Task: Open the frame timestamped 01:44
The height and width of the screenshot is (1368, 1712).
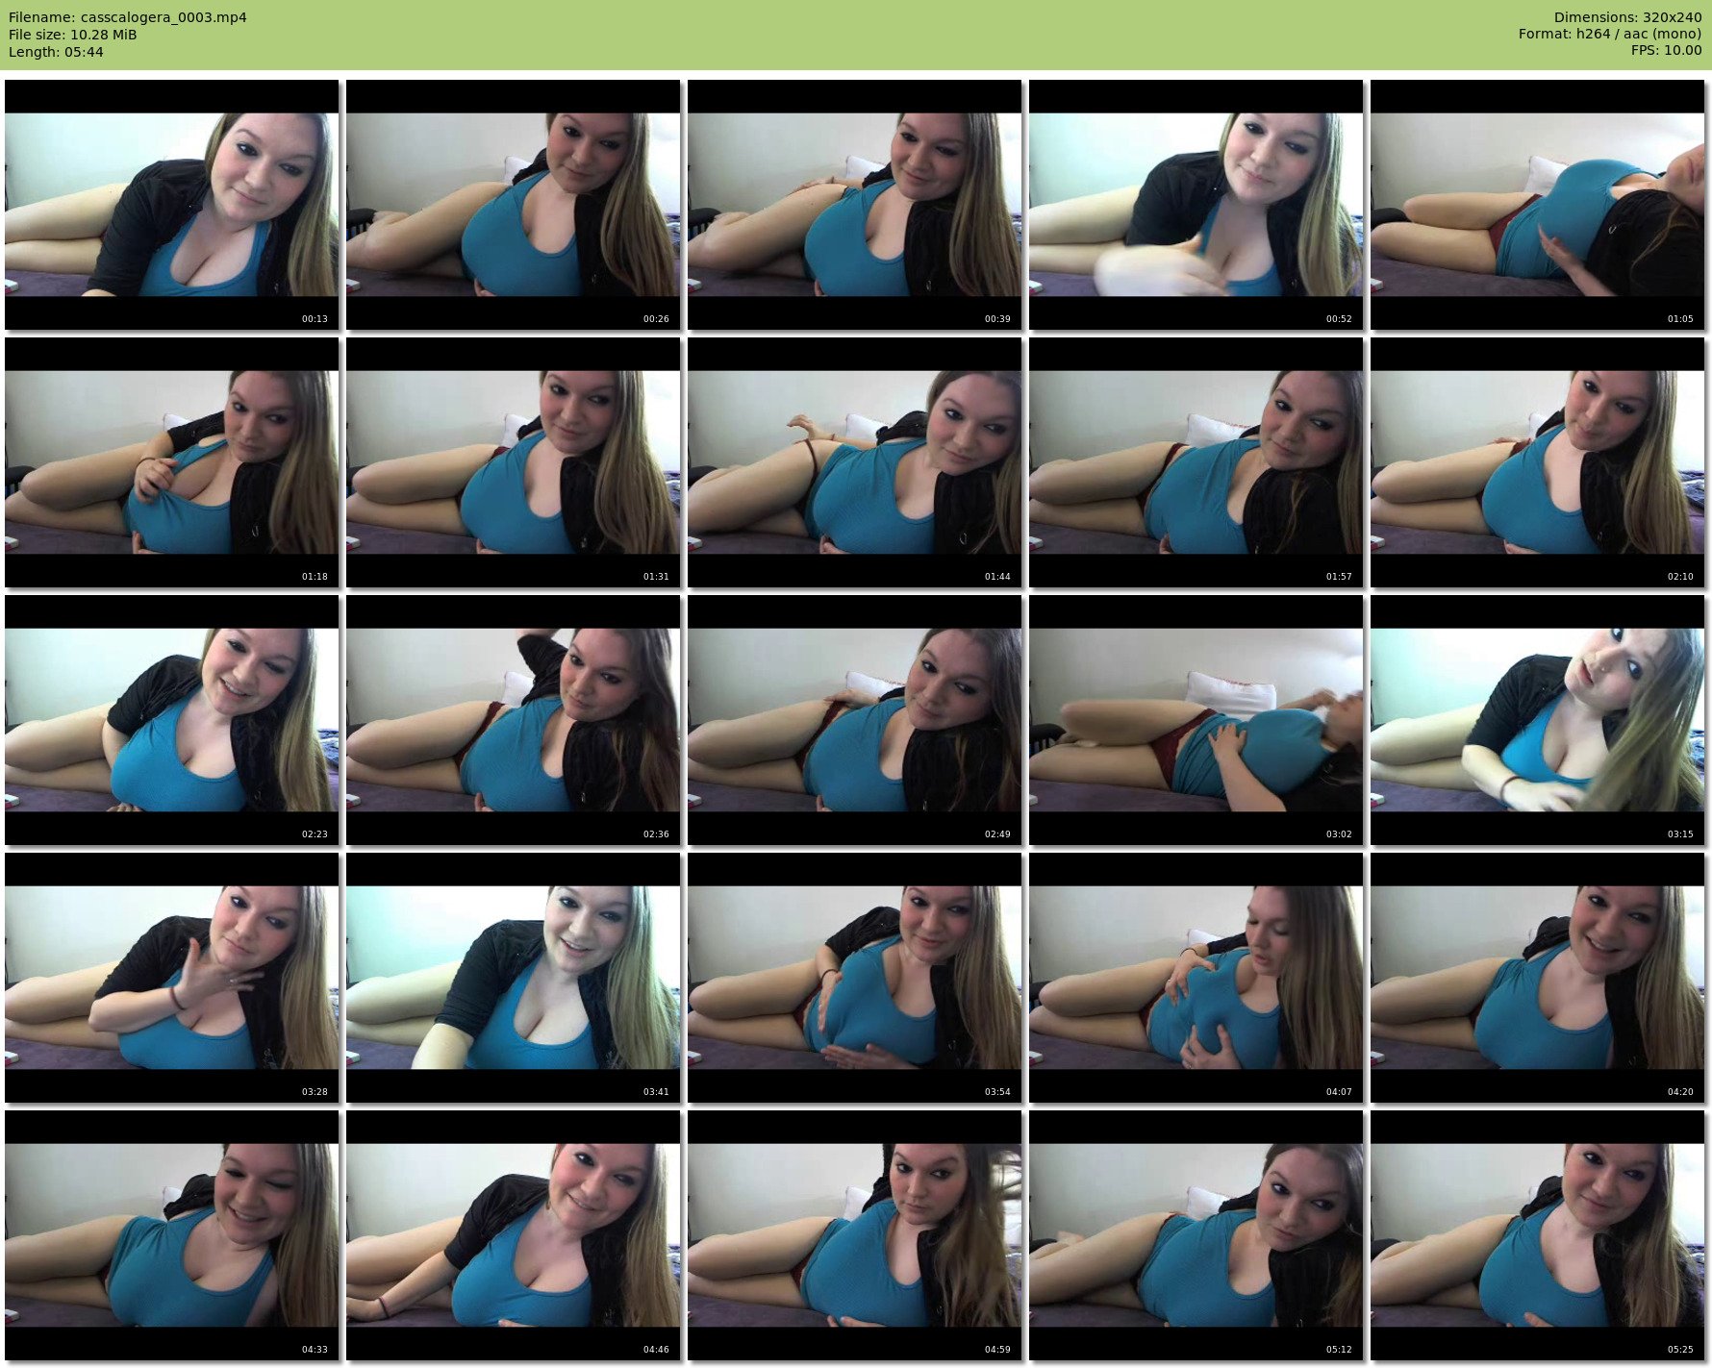Action: tap(855, 462)
